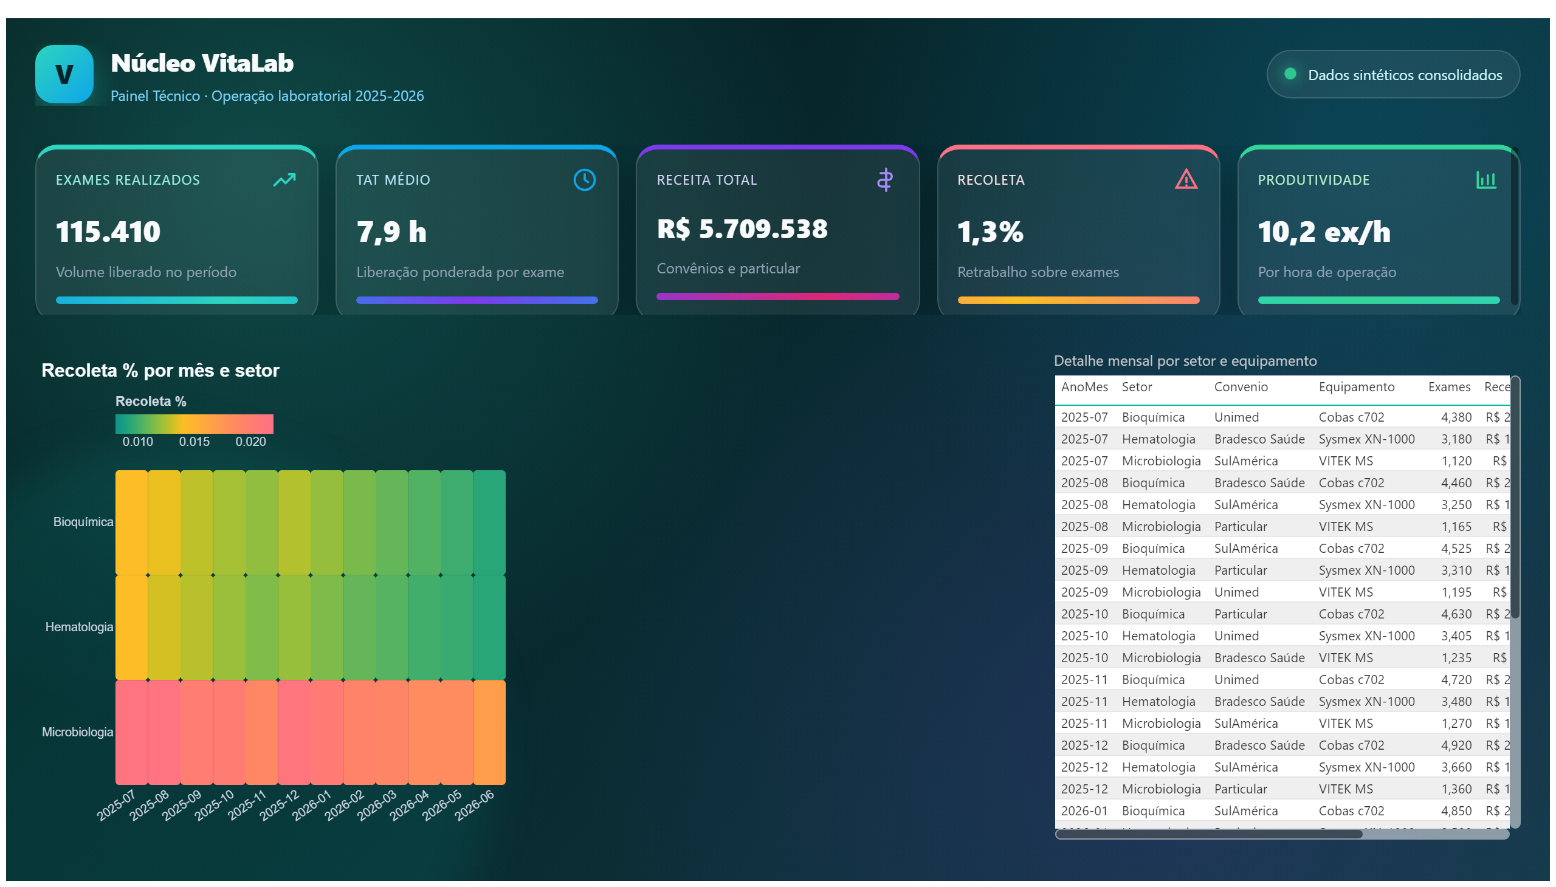The image size is (1556, 887).
Task: Click the warning triangle icon on Recoleta card
Action: tap(1185, 179)
